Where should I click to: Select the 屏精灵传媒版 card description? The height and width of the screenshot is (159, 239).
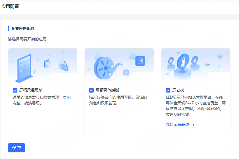118,100
